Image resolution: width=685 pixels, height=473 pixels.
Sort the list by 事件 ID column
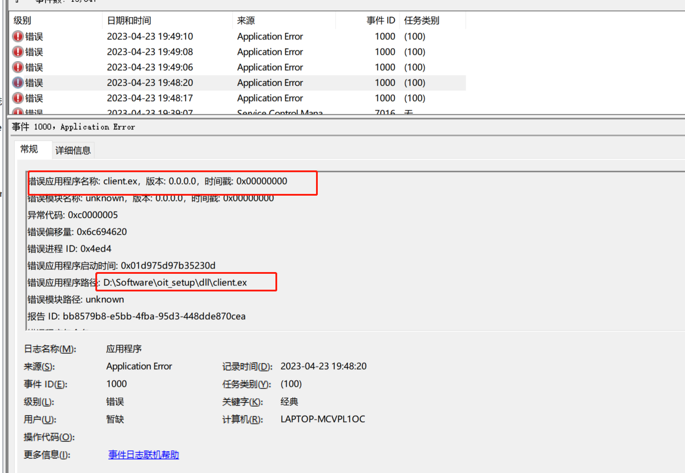click(381, 21)
